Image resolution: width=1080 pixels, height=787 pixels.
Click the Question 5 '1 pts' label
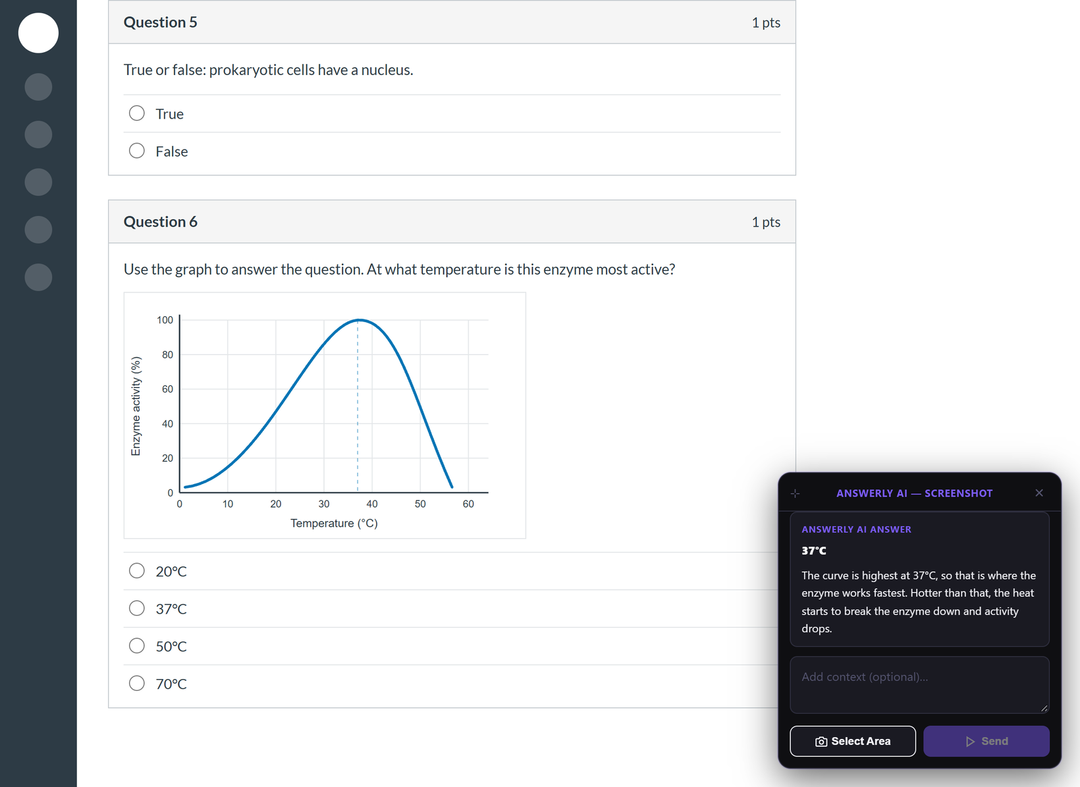coord(766,22)
